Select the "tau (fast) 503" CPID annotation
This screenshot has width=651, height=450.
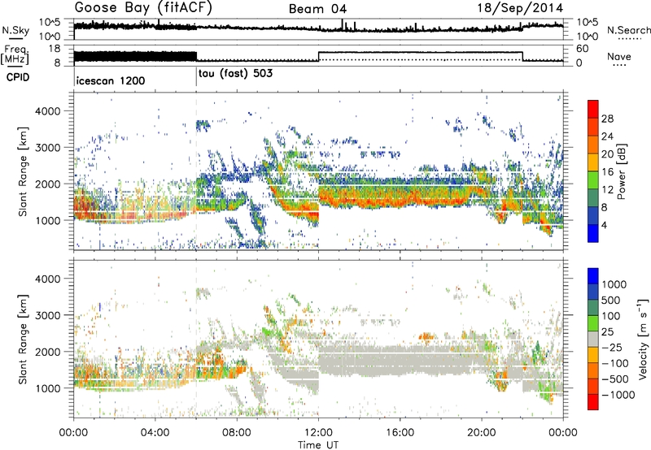[x=235, y=74]
